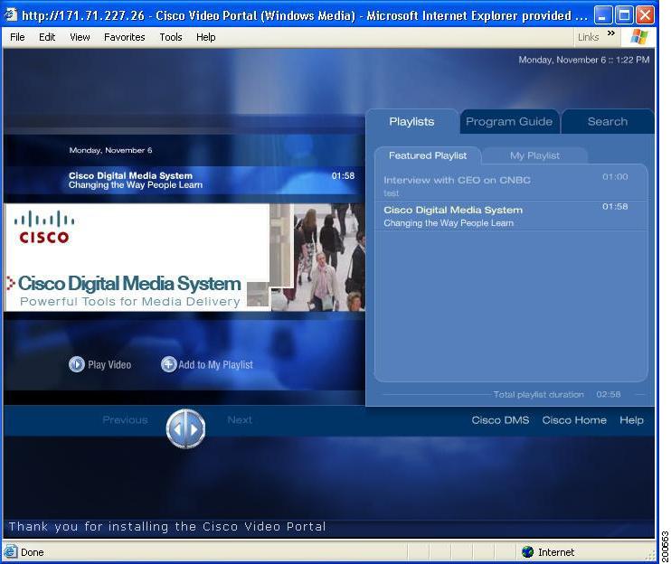Select the Featured Playlist sub-tab
671x564 pixels.
[428, 155]
